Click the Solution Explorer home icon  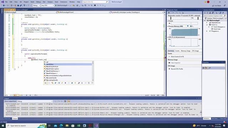pyautogui.click(x=210, y=13)
